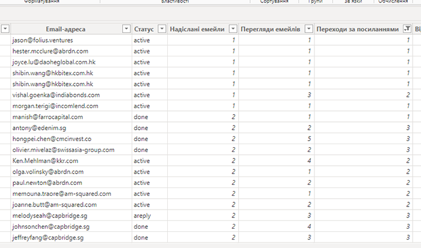The image size is (421, 248).
Task: Click email views value 4 for johnsonchen
Action: point(276,227)
